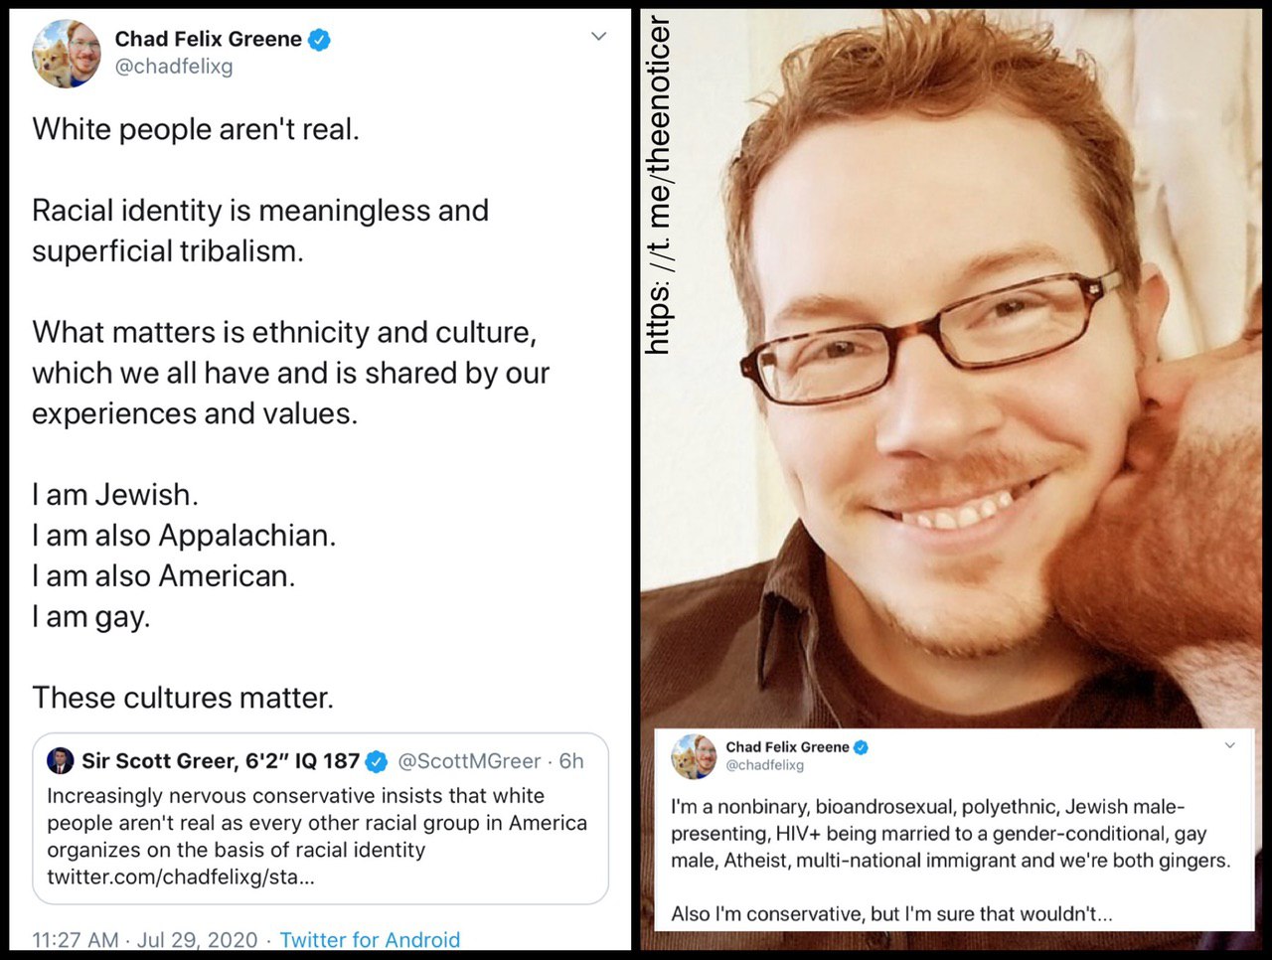Click the 11:27 AM · Jul 29, 2020 timestamp
1272x960 pixels.
[145, 939]
